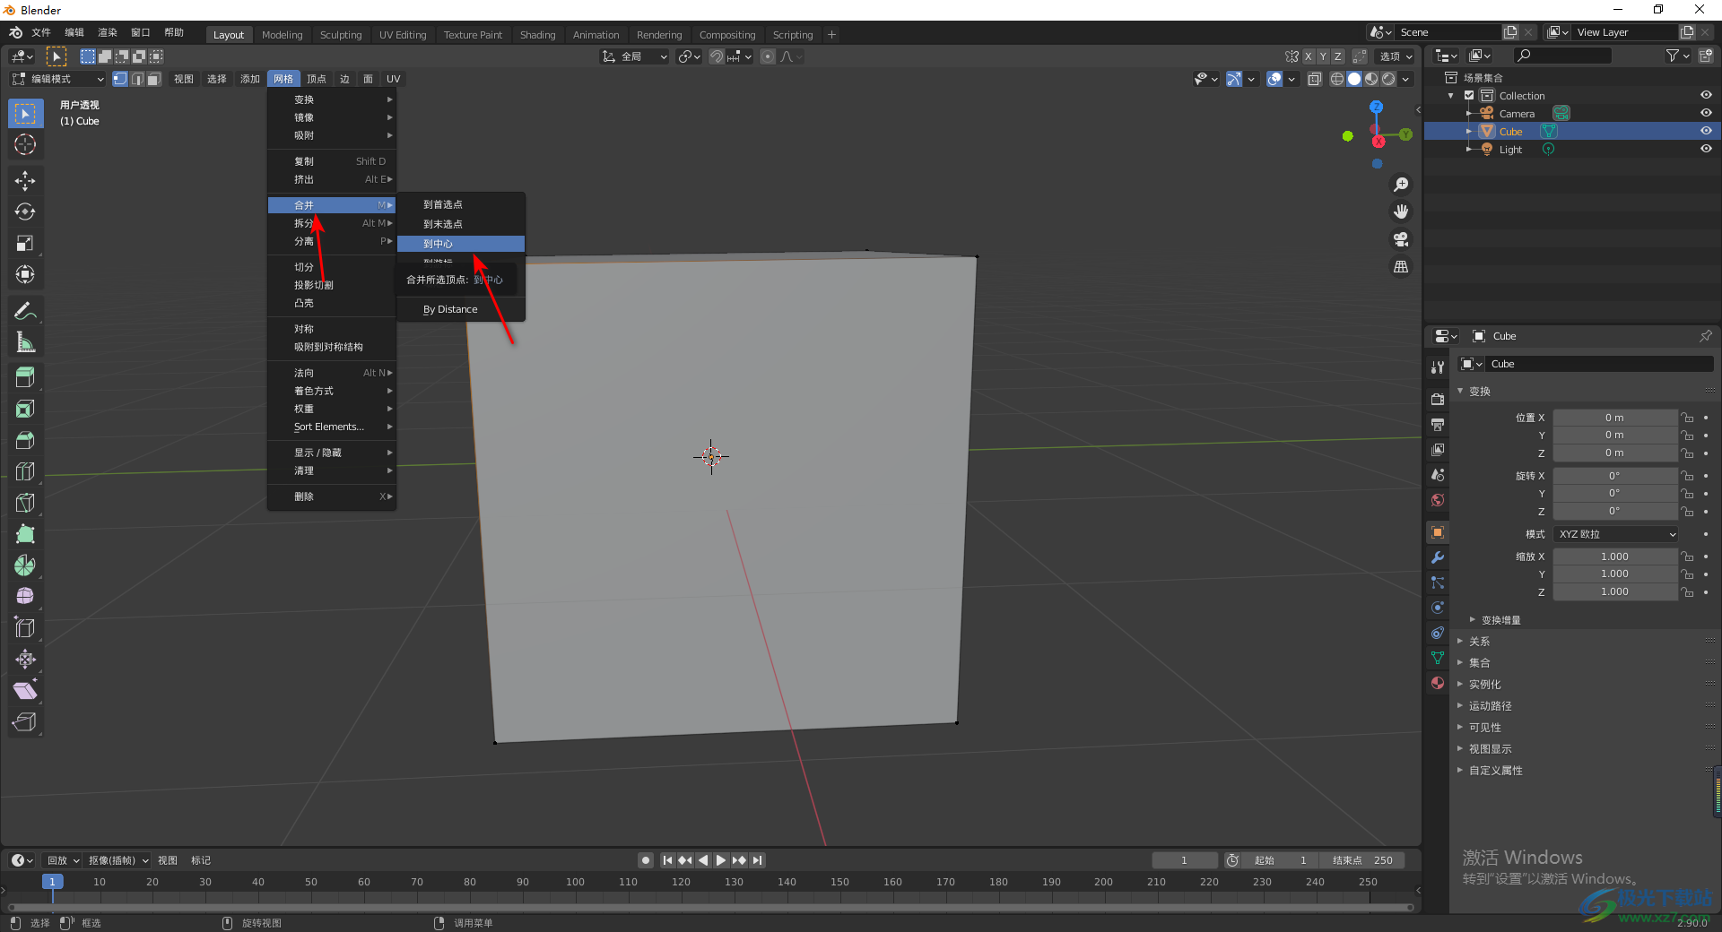Viewport: 1722px width, 932px height.
Task: Expand the Relations panel
Action: [x=1479, y=642]
